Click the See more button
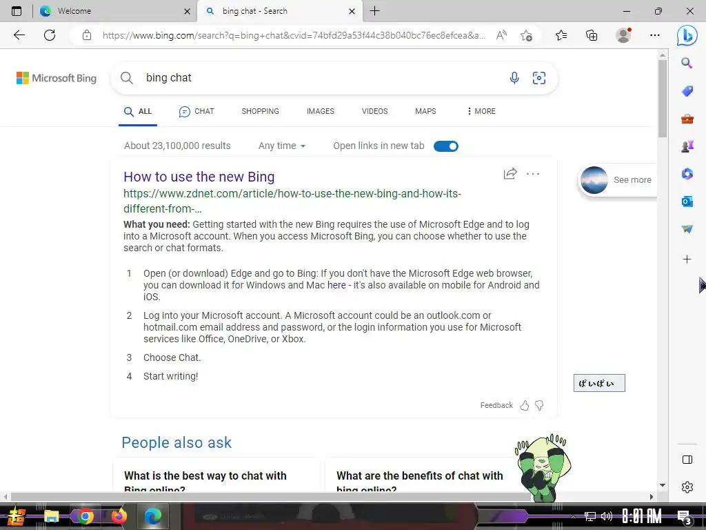This screenshot has width=706, height=530. [x=618, y=180]
